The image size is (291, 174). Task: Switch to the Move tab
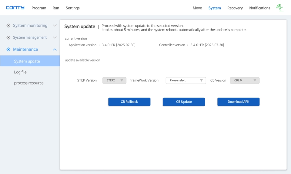coord(197,8)
